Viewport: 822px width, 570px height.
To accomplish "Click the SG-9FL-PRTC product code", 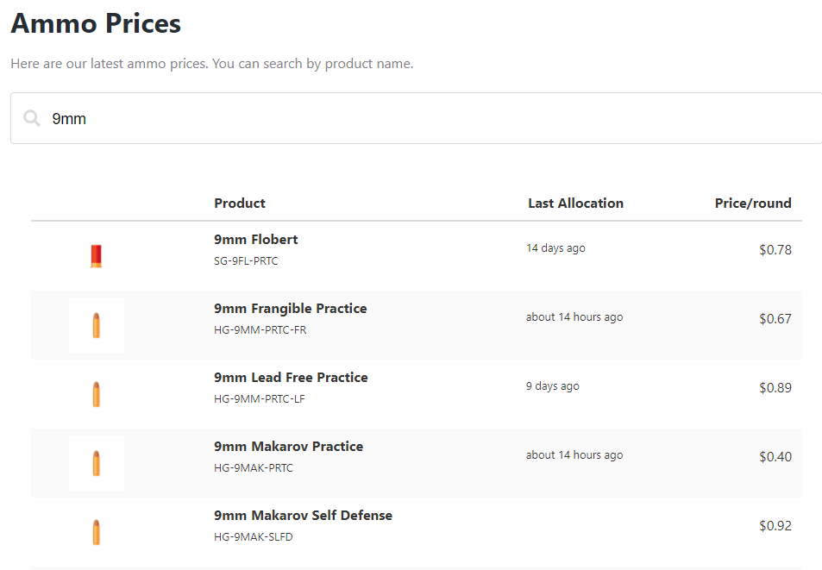I will 246,261.
